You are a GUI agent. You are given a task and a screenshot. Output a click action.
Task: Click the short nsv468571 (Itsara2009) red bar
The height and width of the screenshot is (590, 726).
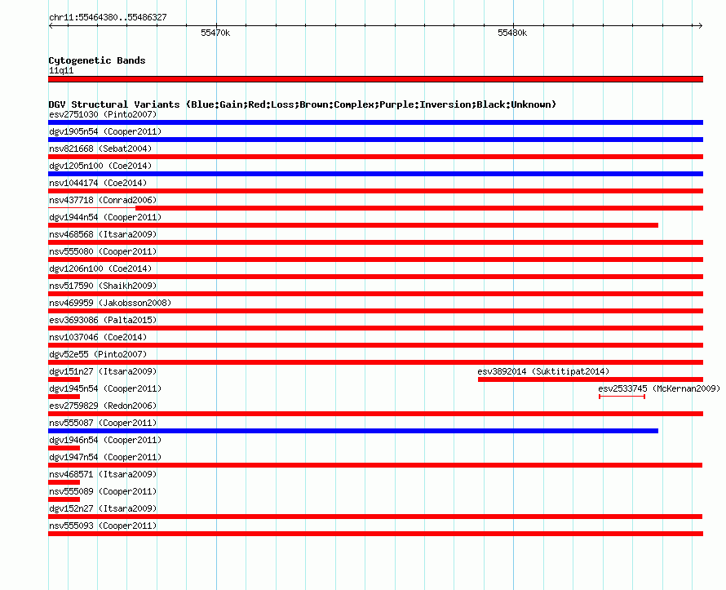[x=64, y=482]
